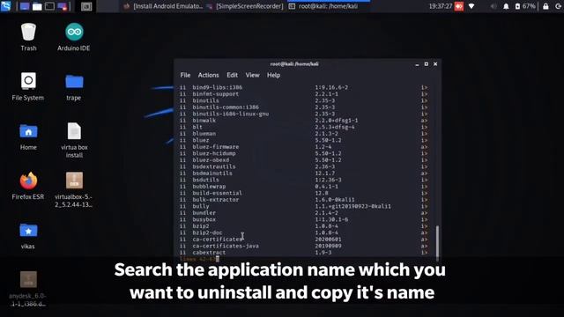The image size is (564, 317).
Task: Click the bsdmainutils package name
Action: point(212,173)
